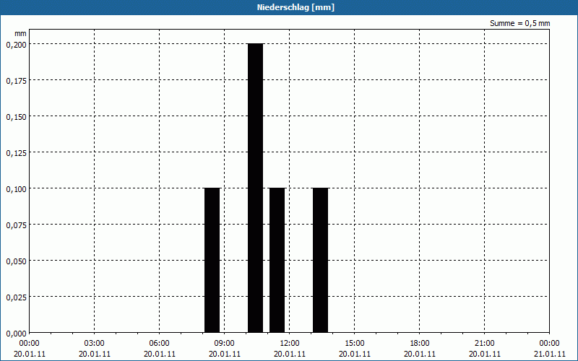Viewport: 578px width, 361px height.
Task: Click the 15:00 time axis label
Action: click(355, 344)
